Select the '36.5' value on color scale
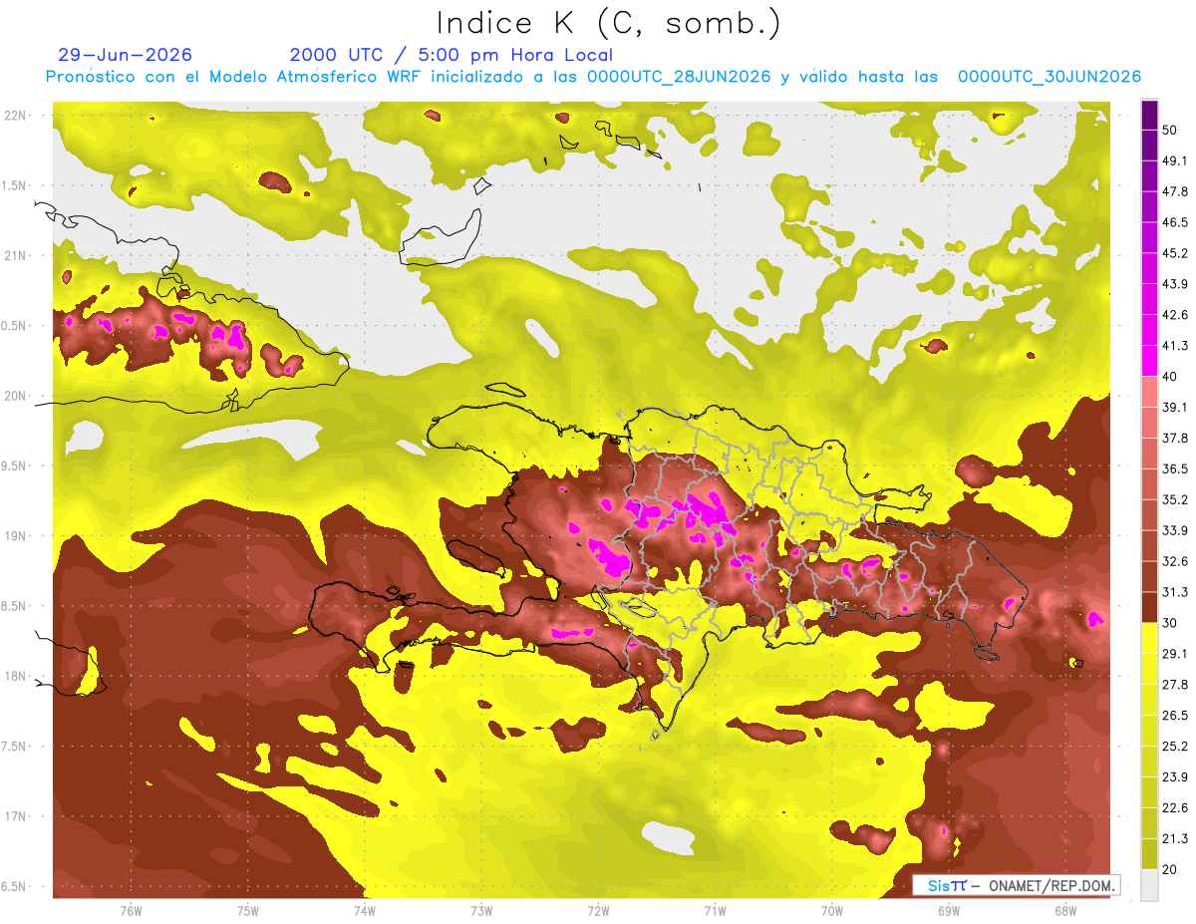The image size is (1196, 924). click(1174, 468)
